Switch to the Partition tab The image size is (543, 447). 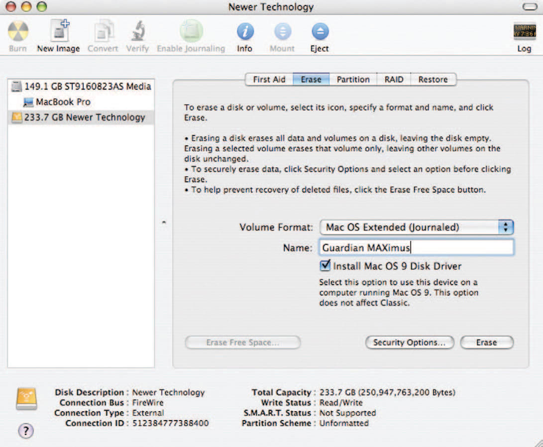[353, 80]
